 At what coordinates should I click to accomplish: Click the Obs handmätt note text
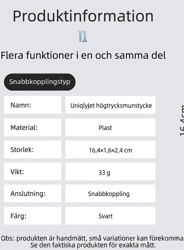click(x=92, y=238)
